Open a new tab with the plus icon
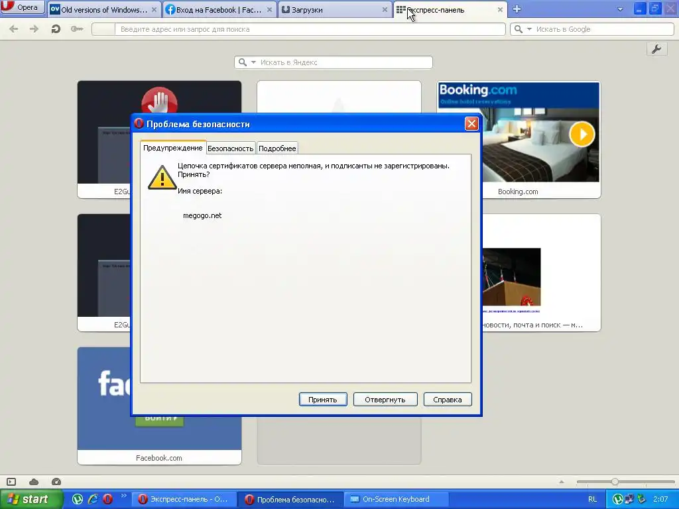Image resolution: width=679 pixels, height=509 pixels. 517,9
